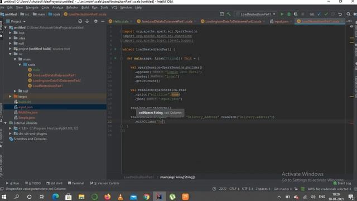357x201 pixels.
Task: Hide the Project tool window
Action: (103, 21)
